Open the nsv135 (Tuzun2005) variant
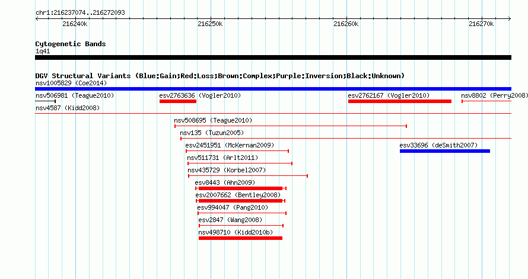The width and height of the screenshot is (528, 279). [212, 133]
